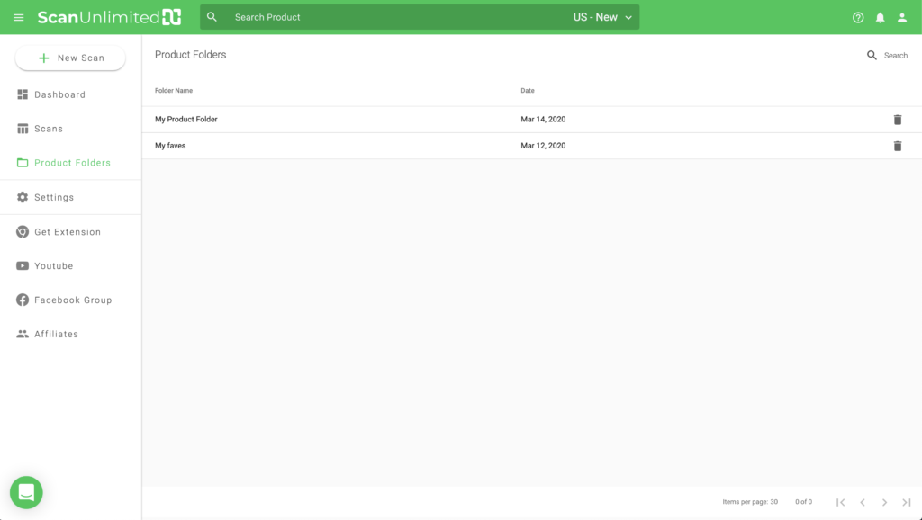Start a New Scan
The width and height of the screenshot is (922, 520).
click(70, 58)
